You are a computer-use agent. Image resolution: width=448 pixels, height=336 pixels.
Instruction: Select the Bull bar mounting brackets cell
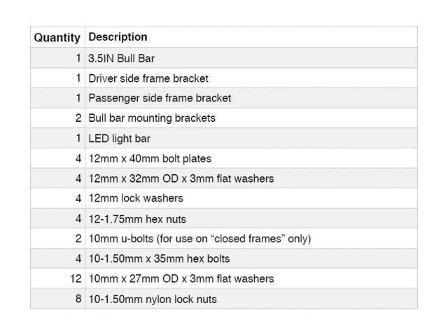152,118
